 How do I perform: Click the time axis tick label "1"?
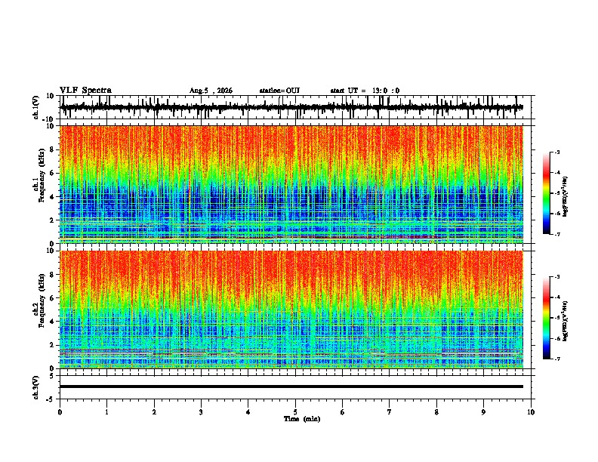(x=106, y=412)
